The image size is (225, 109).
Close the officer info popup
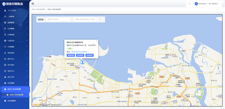click(x=97, y=41)
